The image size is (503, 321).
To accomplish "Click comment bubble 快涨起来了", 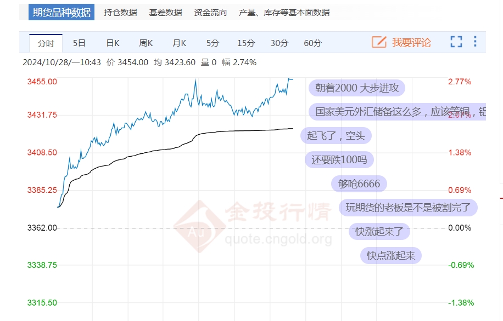I will coord(379,231).
